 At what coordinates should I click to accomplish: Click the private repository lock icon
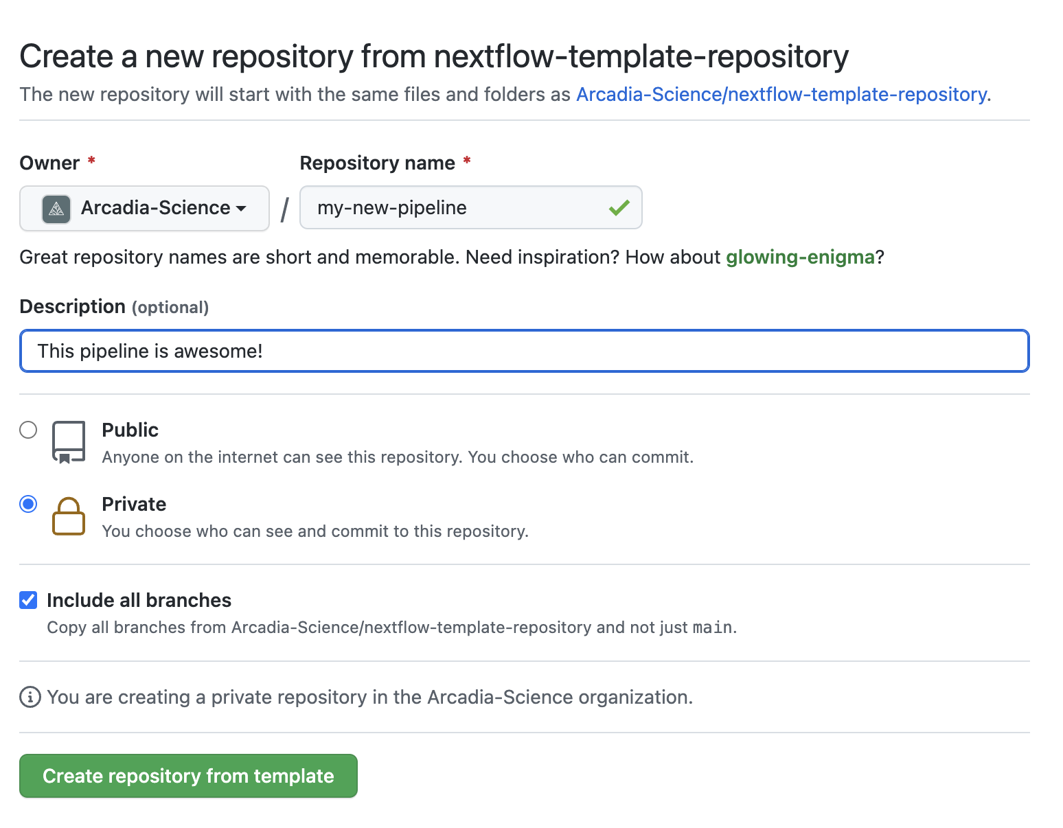69,516
